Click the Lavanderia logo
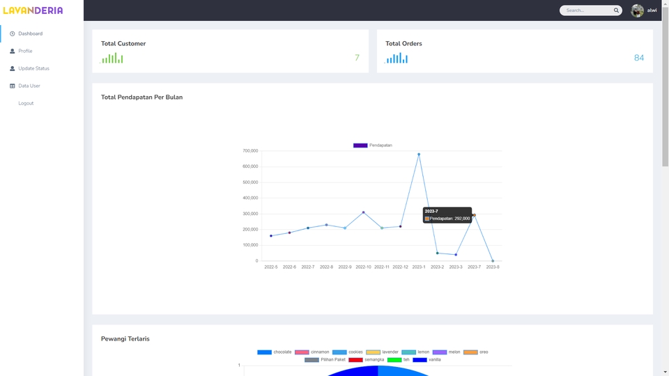Image resolution: width=669 pixels, height=376 pixels. pyautogui.click(x=33, y=10)
